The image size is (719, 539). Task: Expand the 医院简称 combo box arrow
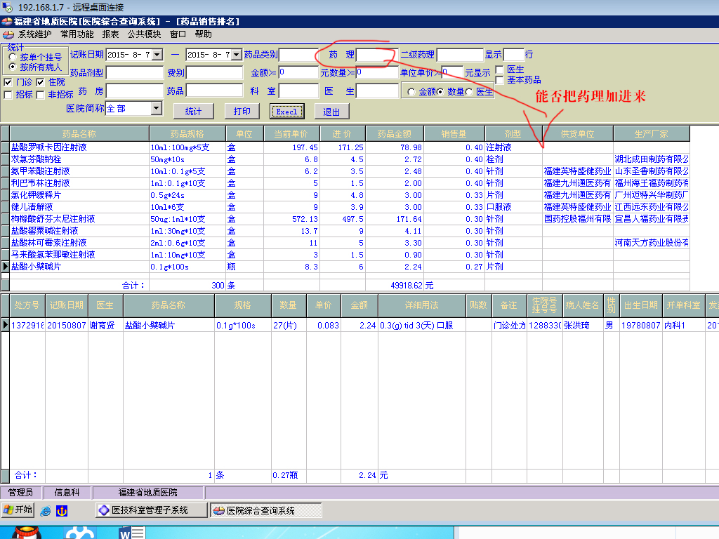click(x=157, y=108)
